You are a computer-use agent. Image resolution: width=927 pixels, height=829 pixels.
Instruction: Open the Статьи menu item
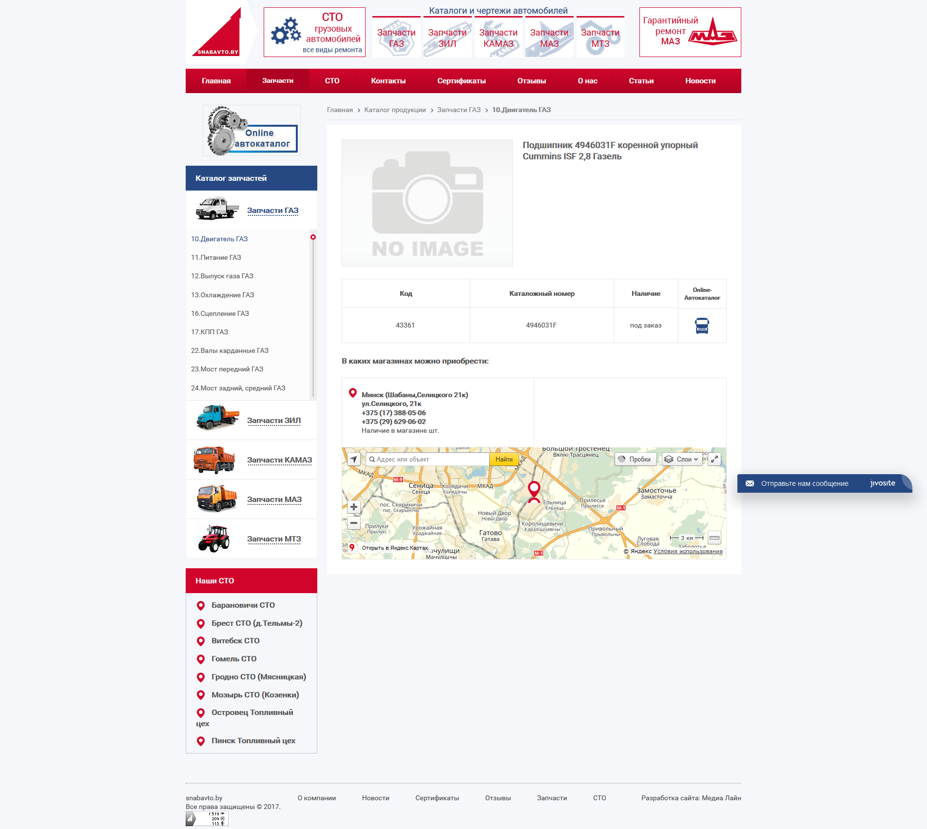(641, 81)
